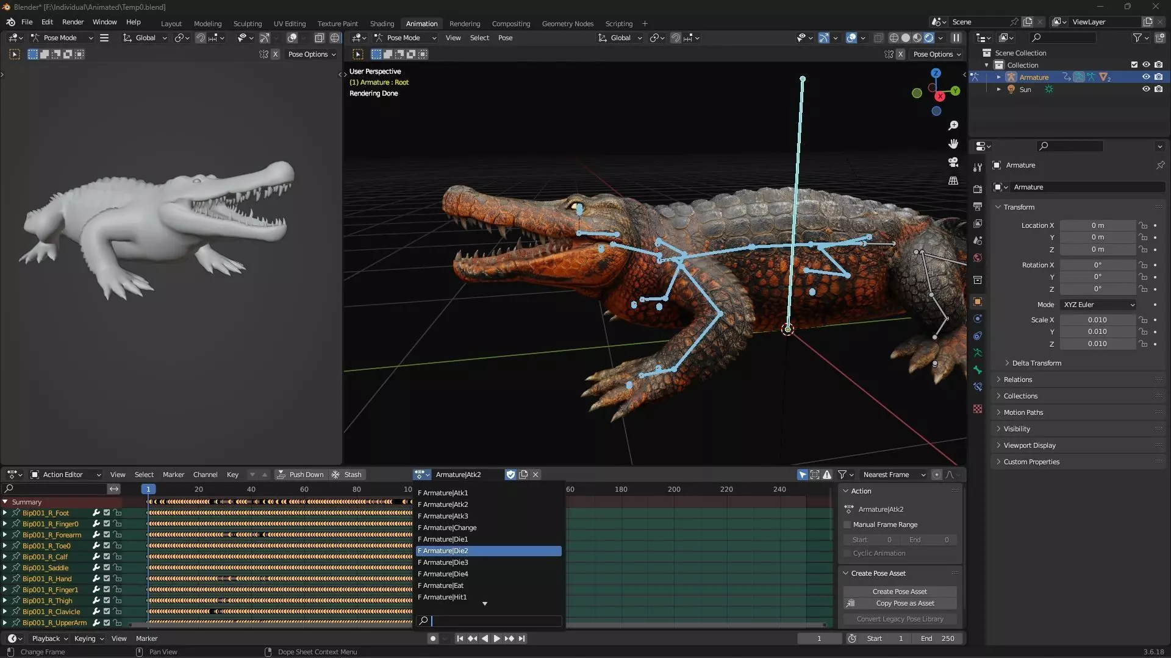The width and height of the screenshot is (1171, 658).
Task: Disable Sun in renders via camera icon
Action: pos(1158,90)
